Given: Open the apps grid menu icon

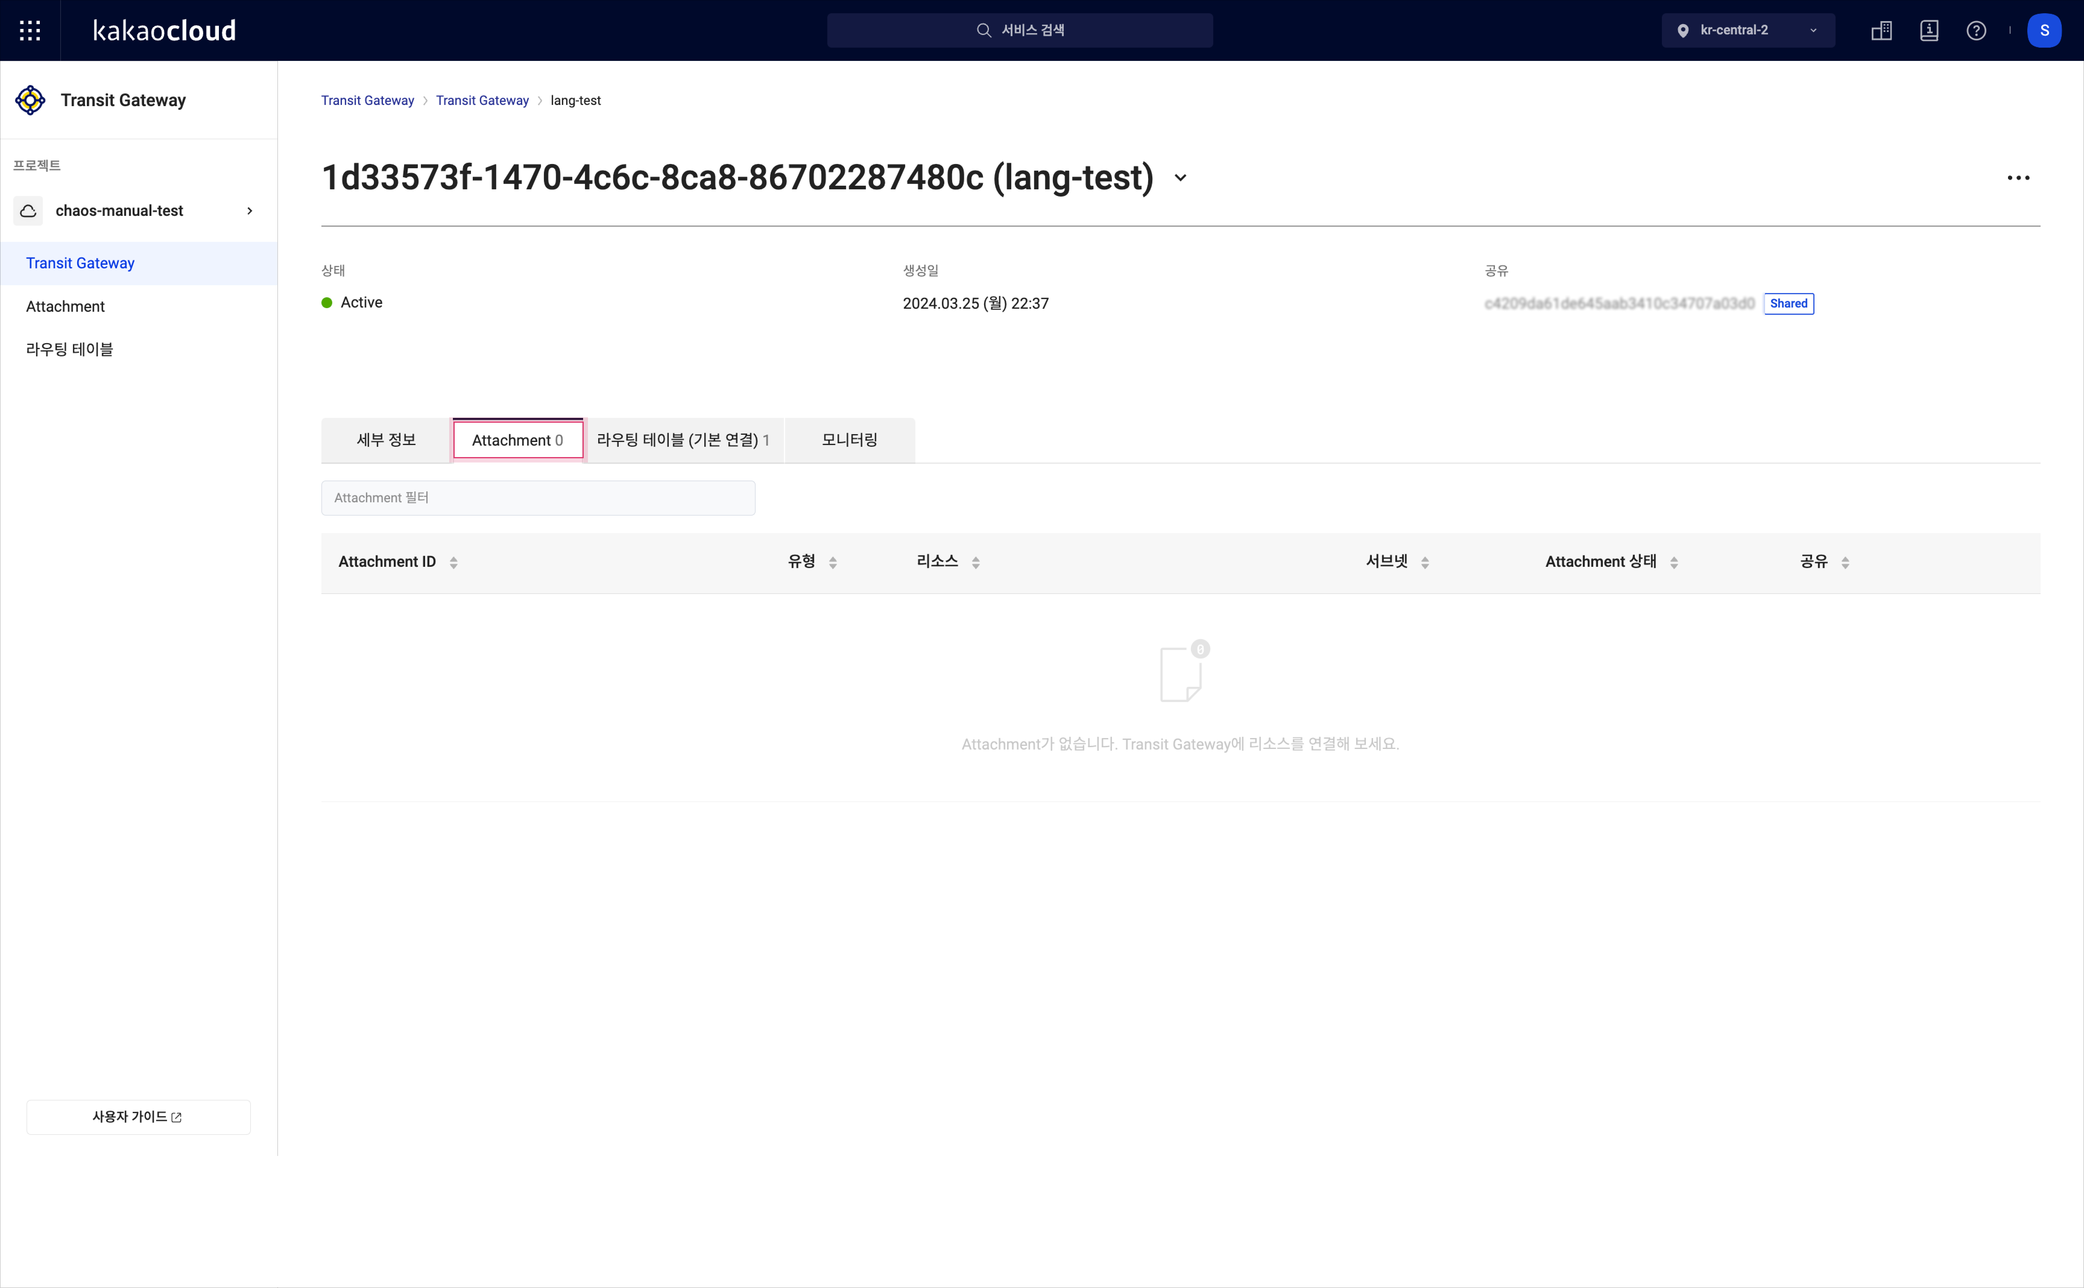Looking at the screenshot, I should coord(30,31).
